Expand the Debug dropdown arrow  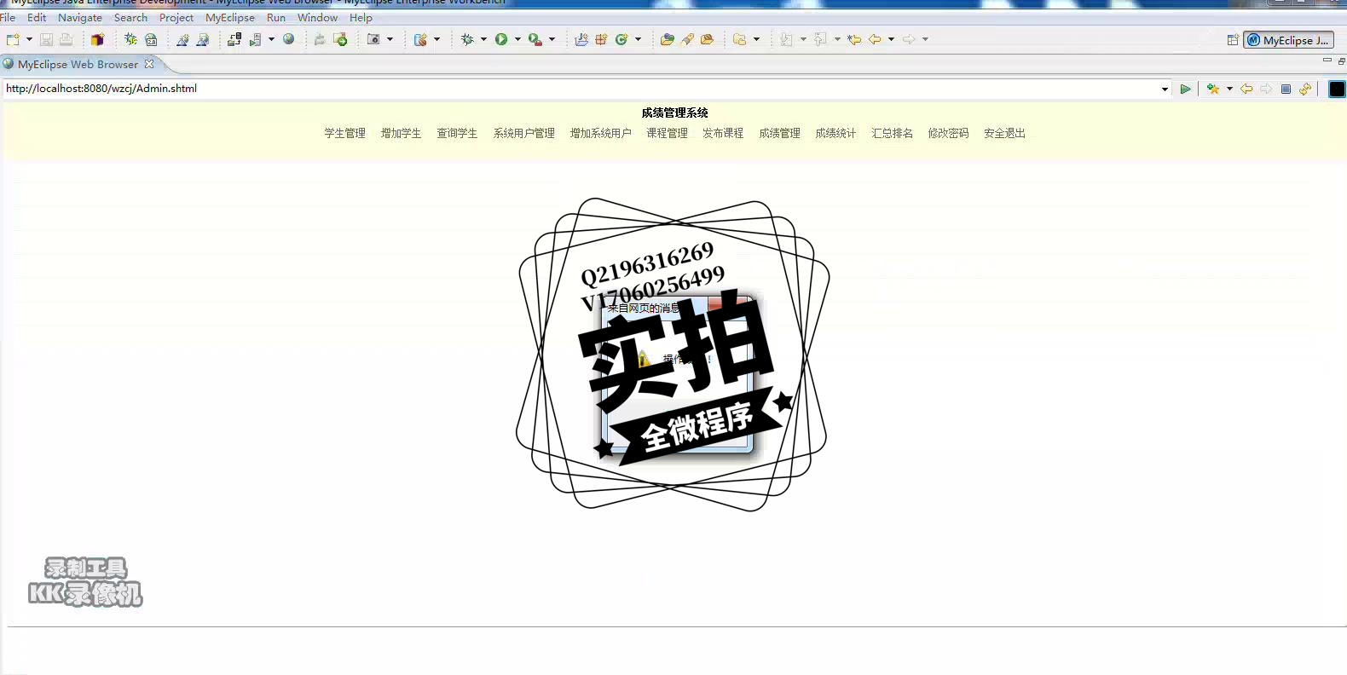[483, 39]
